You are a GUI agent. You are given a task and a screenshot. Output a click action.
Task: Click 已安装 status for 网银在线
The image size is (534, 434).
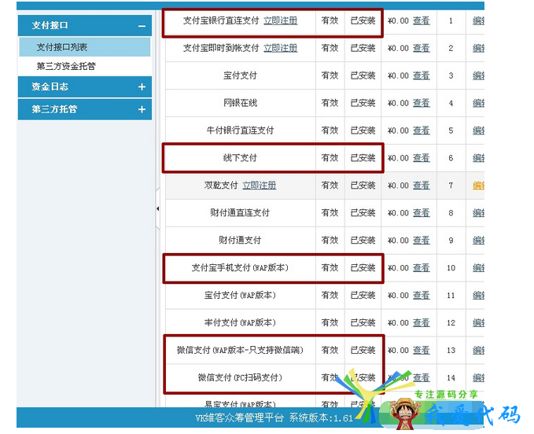click(363, 103)
